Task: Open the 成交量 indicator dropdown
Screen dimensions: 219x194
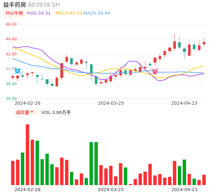Action: (25, 112)
